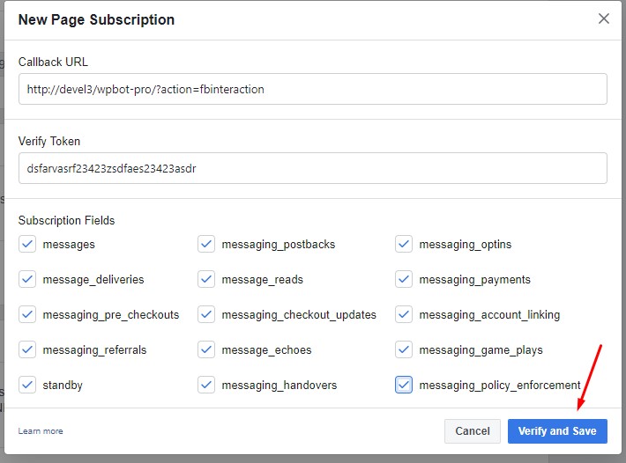The image size is (626, 463).
Task: Focus the Callback URL input field
Action: pyautogui.click(x=313, y=89)
